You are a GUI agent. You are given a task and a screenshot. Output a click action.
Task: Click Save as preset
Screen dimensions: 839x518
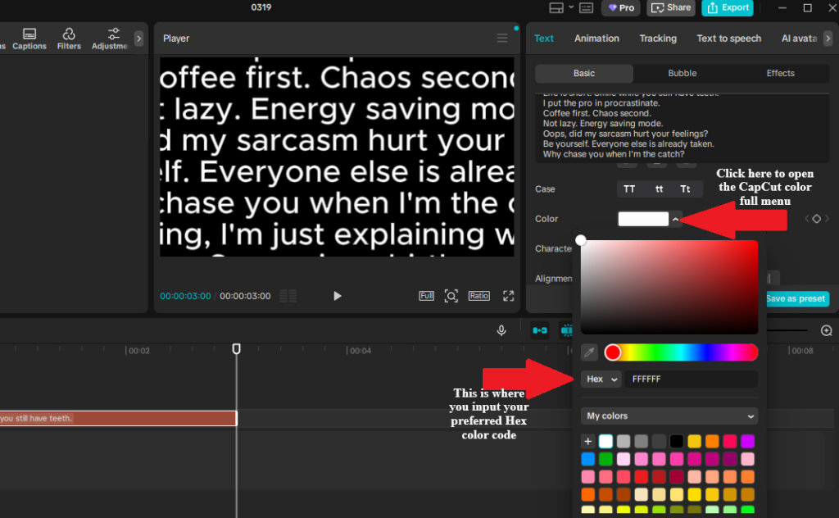coord(796,298)
